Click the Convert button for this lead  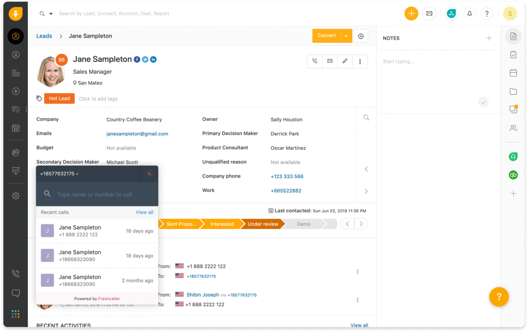click(326, 36)
